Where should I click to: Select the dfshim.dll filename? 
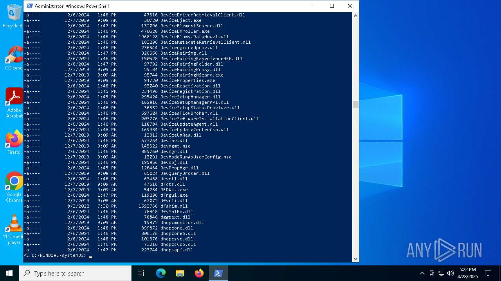pyautogui.click(x=174, y=206)
